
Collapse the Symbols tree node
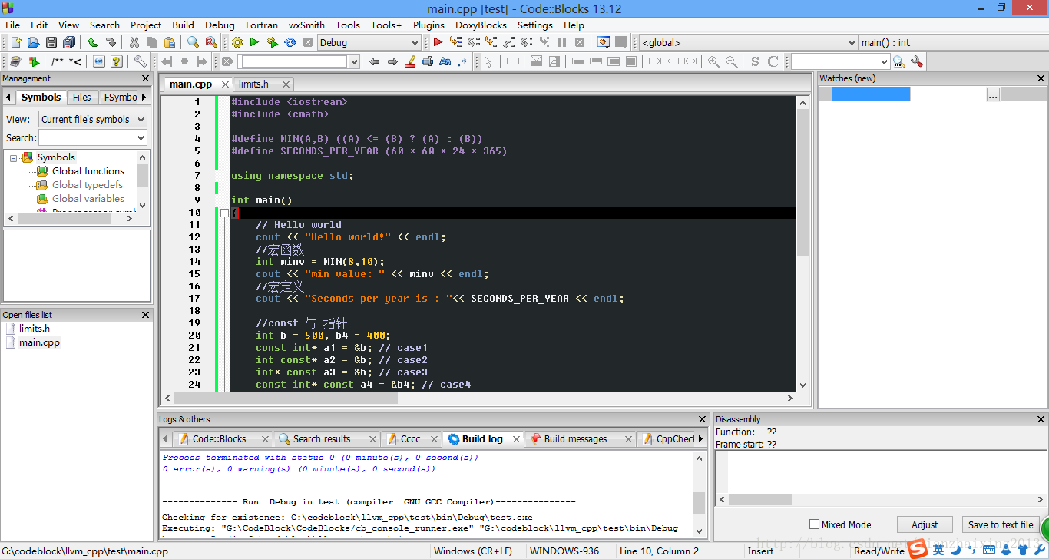(x=14, y=157)
